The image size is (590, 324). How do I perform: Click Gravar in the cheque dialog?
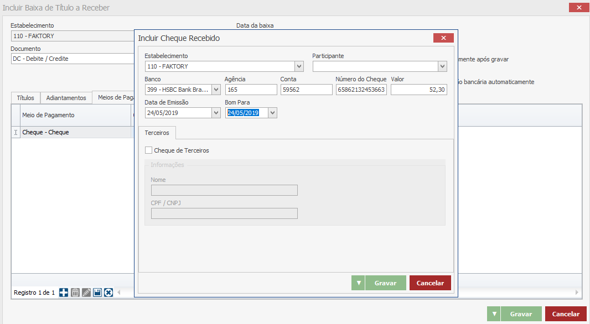(385, 283)
